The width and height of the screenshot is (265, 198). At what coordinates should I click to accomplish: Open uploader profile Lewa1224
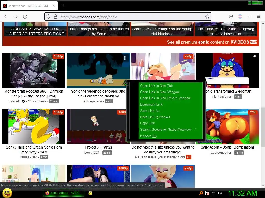(92, 153)
